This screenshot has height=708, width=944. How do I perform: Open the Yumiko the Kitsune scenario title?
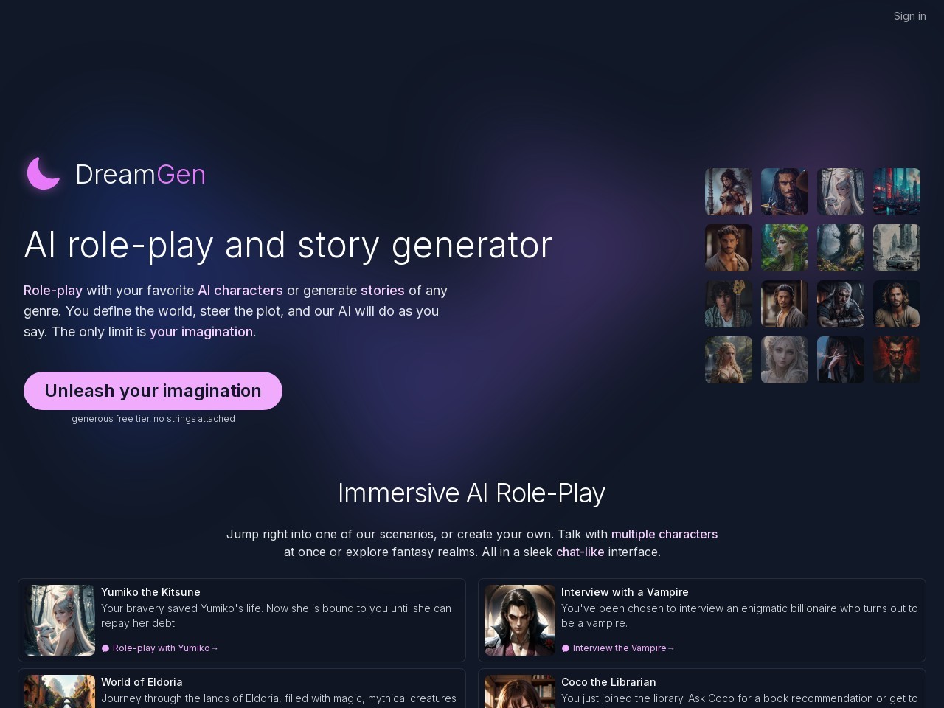click(x=150, y=592)
